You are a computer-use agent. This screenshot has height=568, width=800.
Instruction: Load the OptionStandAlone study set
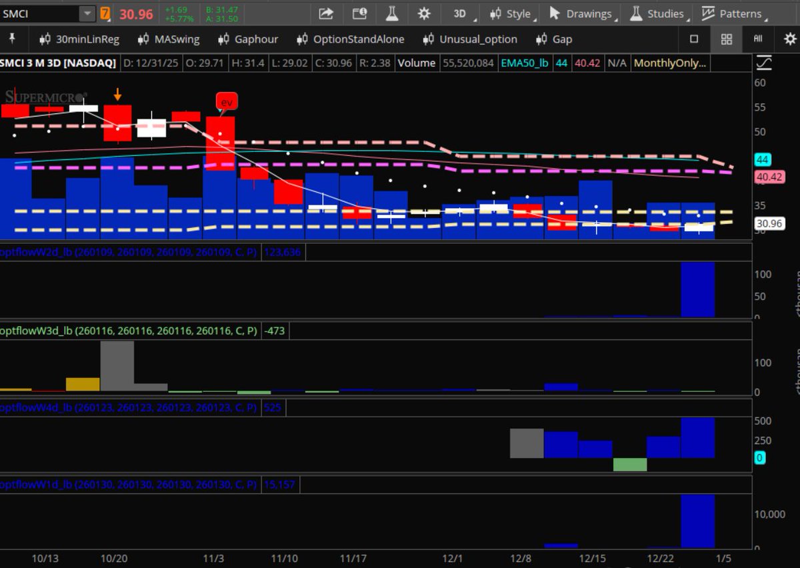tap(350, 39)
